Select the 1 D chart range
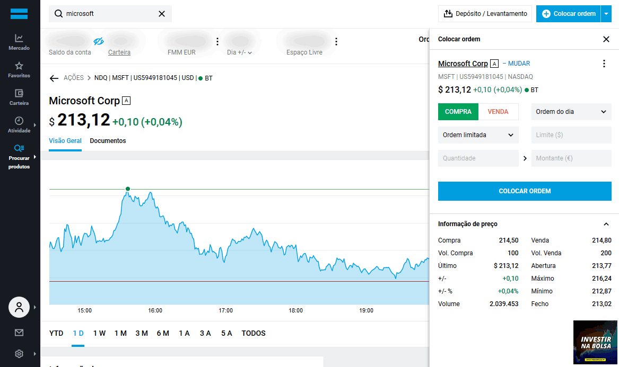This screenshot has height=367, width=619. coord(78,333)
